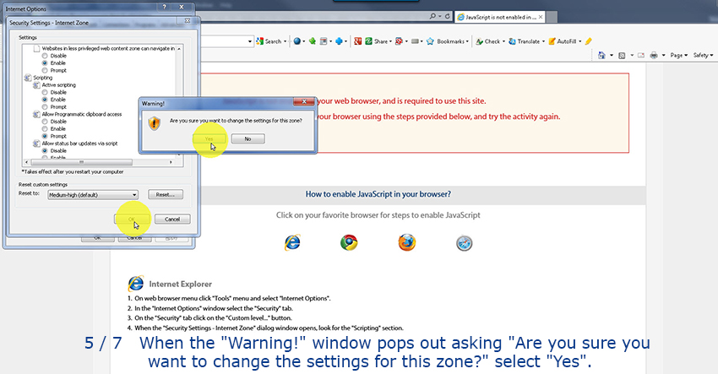Select Enable under Allow Programmatic clipboard access

pos(45,129)
